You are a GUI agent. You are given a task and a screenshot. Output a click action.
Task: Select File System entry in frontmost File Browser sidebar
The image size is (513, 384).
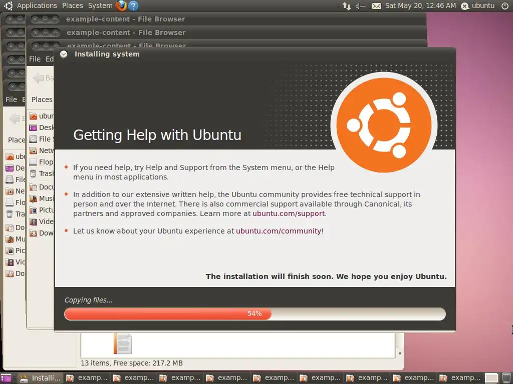tap(41, 139)
